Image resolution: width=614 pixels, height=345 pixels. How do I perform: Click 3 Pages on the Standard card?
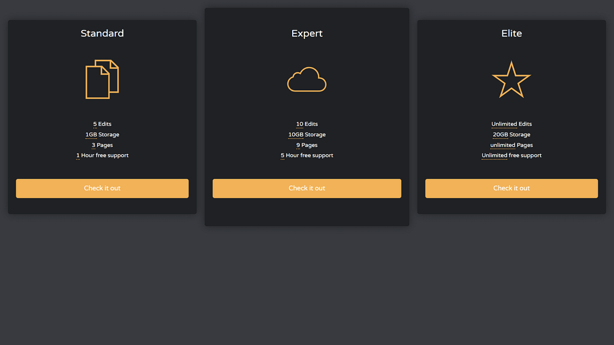[102, 145]
